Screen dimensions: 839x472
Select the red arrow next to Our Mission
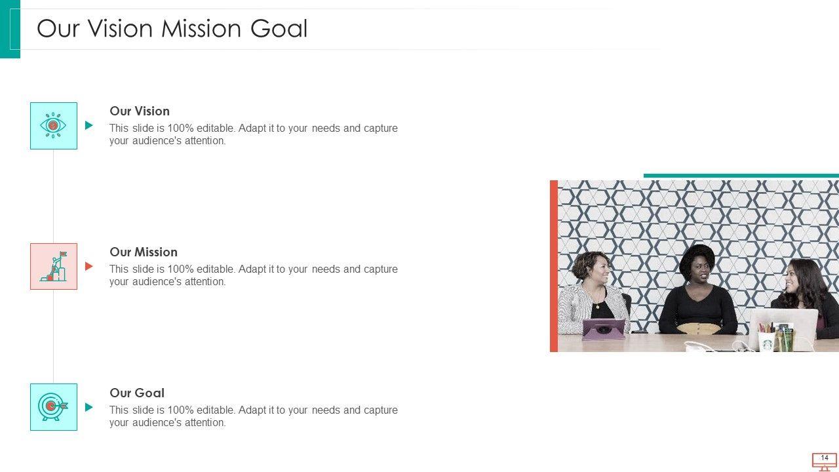pyautogui.click(x=89, y=266)
